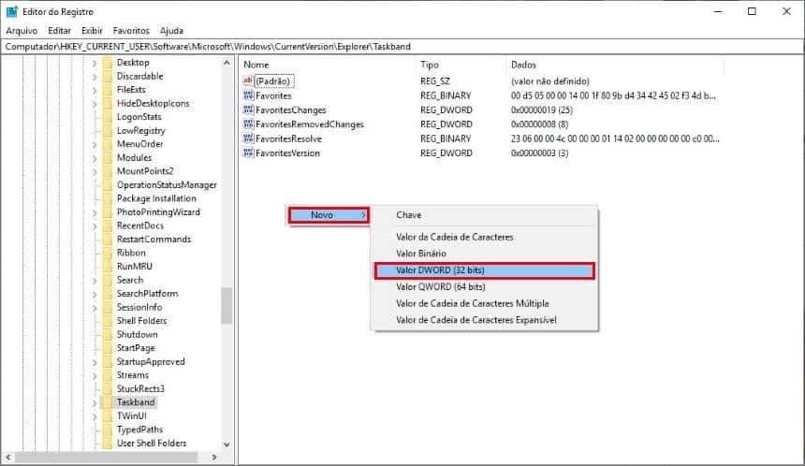Click the Shutdown folder icon

[108, 335]
